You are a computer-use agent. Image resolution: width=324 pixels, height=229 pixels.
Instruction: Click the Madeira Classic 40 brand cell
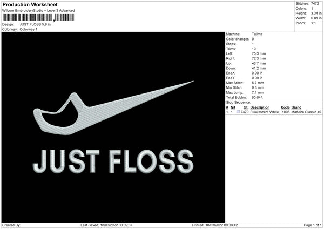click(306, 112)
